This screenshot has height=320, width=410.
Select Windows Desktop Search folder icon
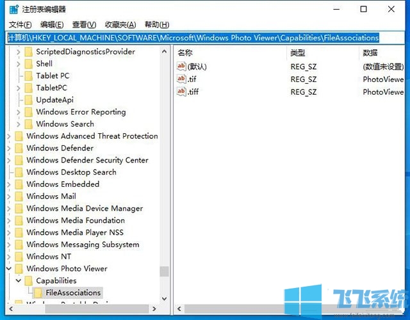(19, 172)
